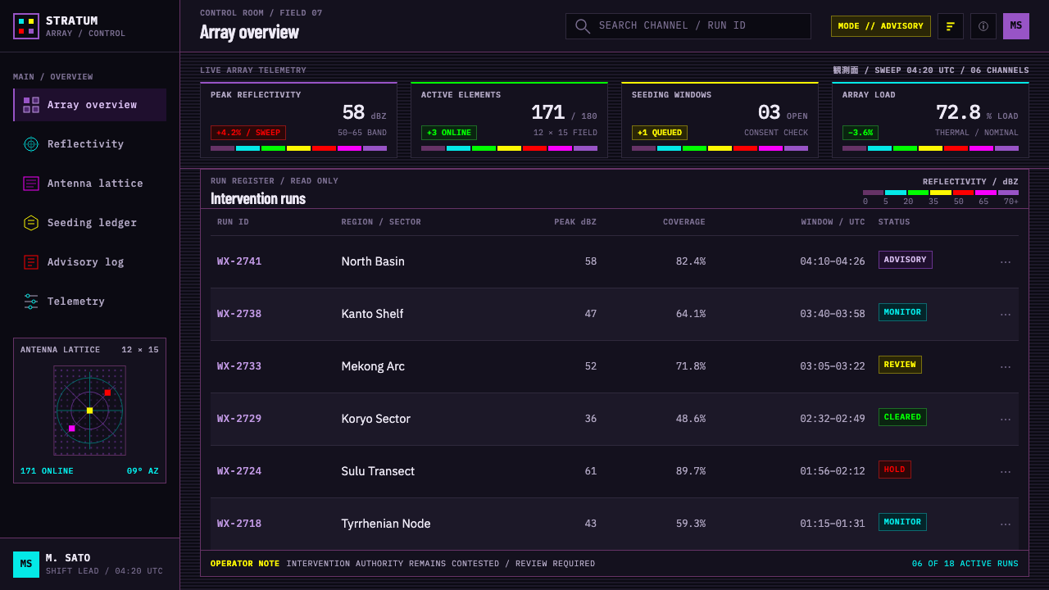Click the Stratum logo icon
Screen dimensions: 1049x590
point(26,26)
